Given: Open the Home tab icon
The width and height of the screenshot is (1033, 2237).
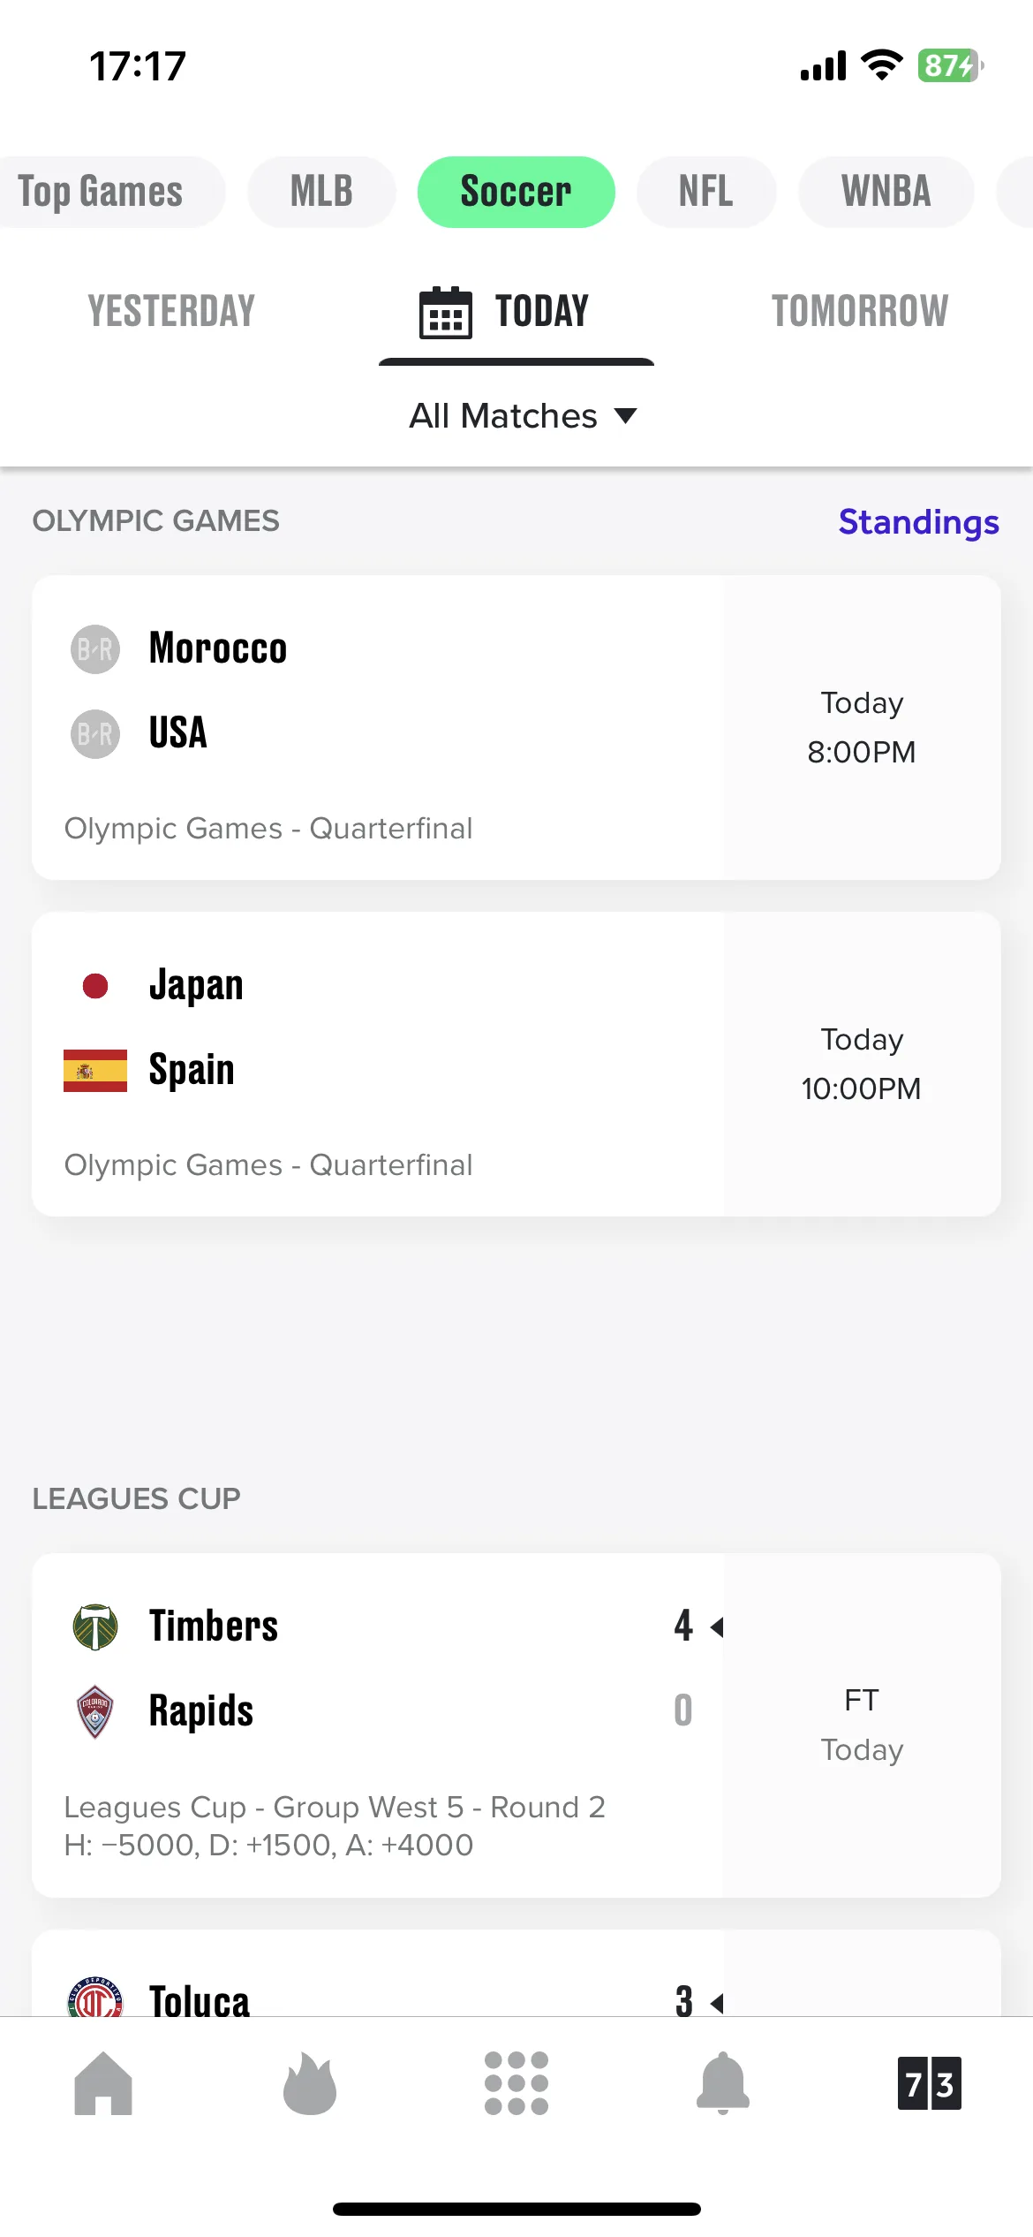Looking at the screenshot, I should 103,2082.
